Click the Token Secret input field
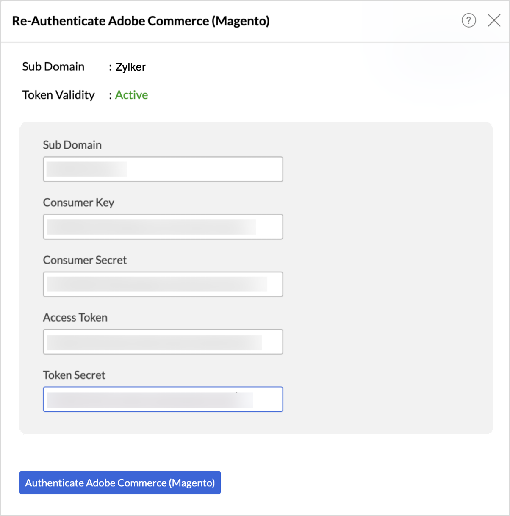Viewport: 510px width, 516px height. (x=163, y=399)
